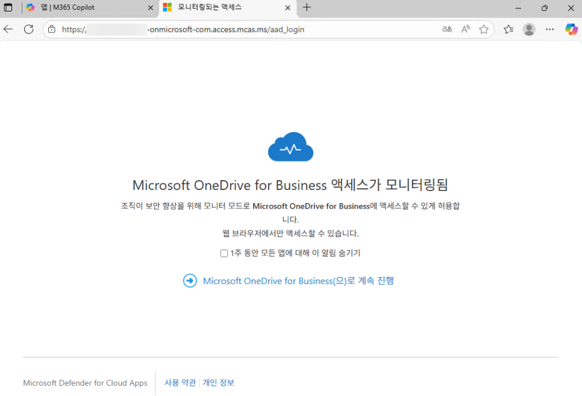Check the 1주 동안 알림 숨기기 box
Viewport: 582px width, 396px height.
point(224,253)
